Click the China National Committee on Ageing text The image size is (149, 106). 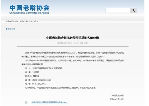[x=29, y=13]
